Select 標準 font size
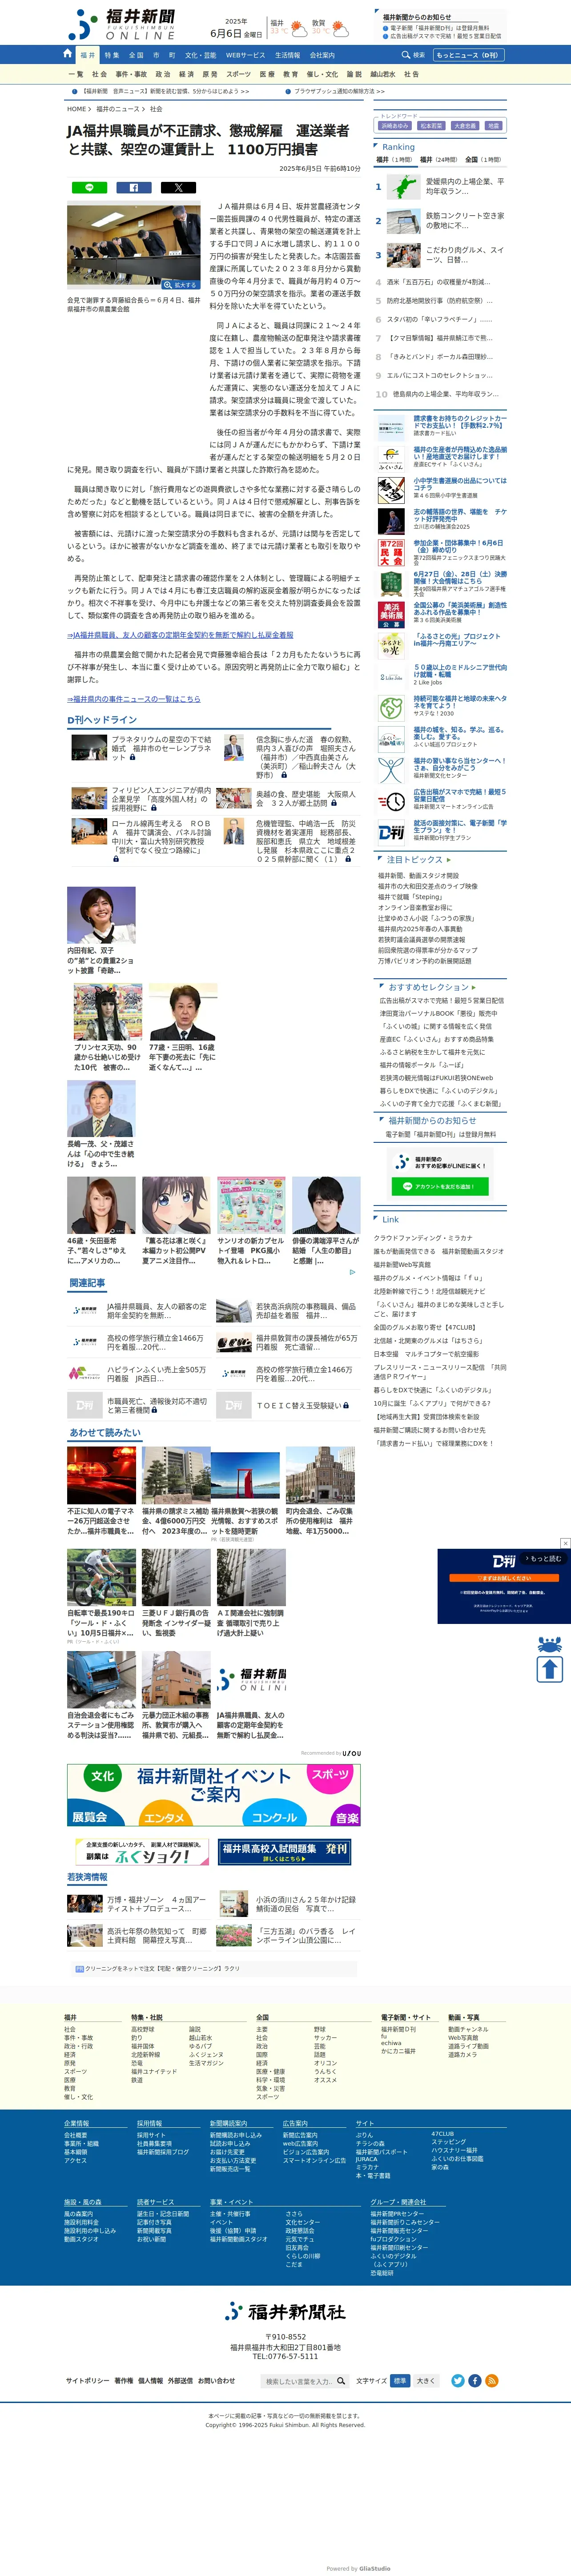571x2576 pixels. click(400, 2381)
